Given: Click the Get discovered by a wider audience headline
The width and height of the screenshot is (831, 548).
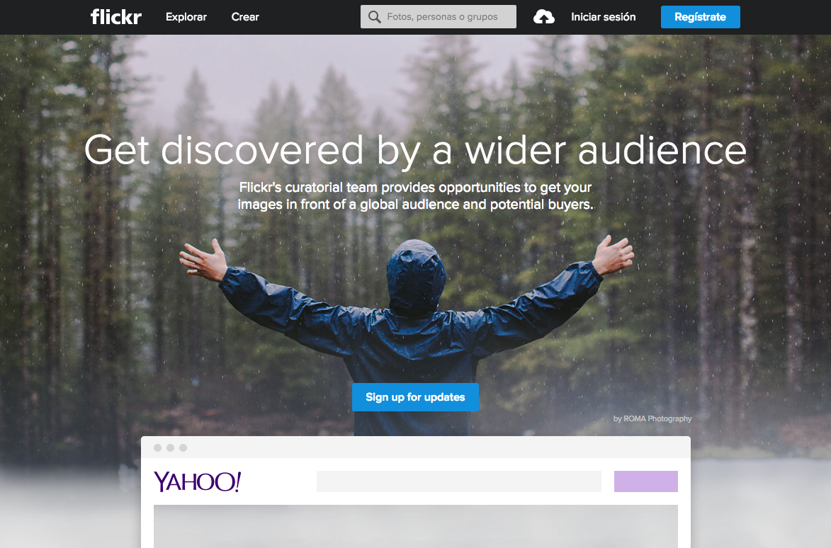Looking at the screenshot, I should [x=415, y=151].
